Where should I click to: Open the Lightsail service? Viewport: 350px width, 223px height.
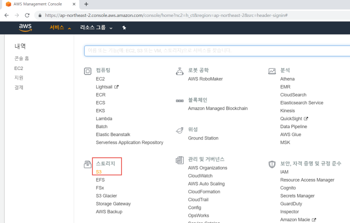tap(104, 87)
